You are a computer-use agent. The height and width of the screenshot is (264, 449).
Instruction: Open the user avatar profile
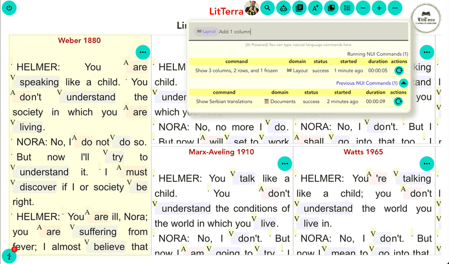[x=251, y=8]
